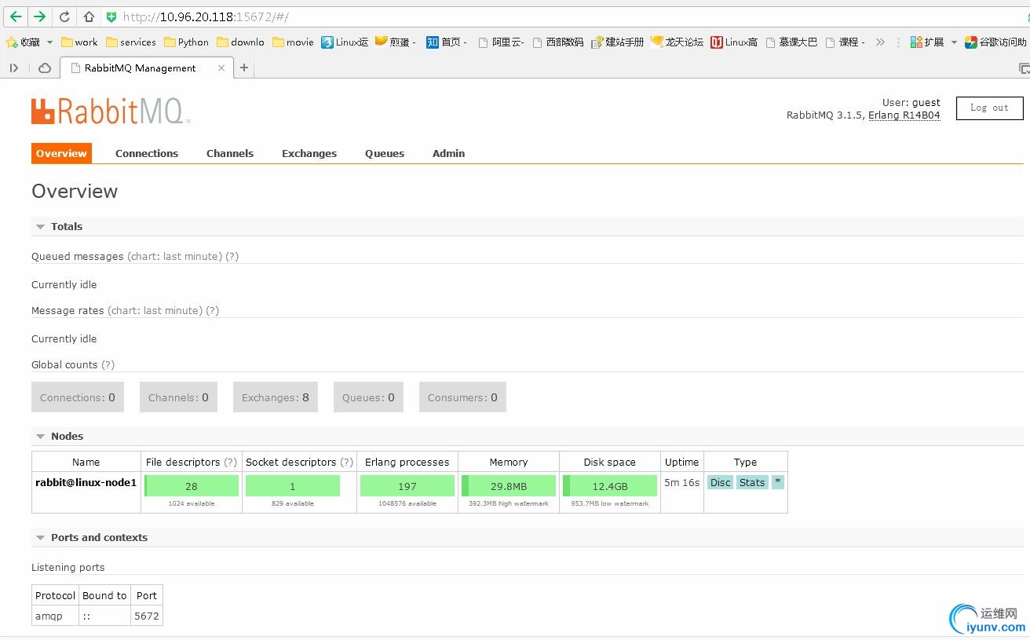Expand the 扩展 dropdown arrow

click(954, 42)
